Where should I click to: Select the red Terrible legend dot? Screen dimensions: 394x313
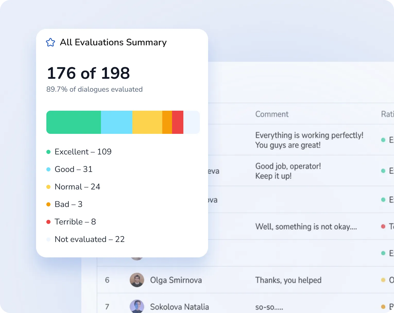tap(49, 222)
